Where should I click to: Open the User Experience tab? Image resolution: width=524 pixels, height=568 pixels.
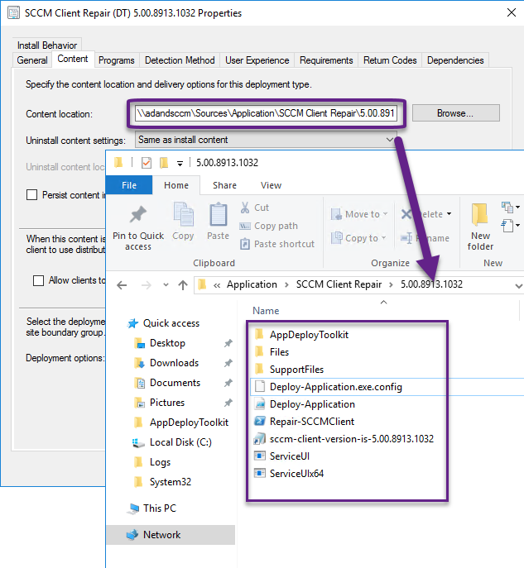pos(257,60)
